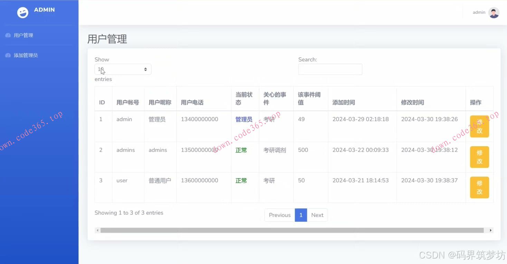
Task: Go to Previous page
Action: pyautogui.click(x=280, y=215)
